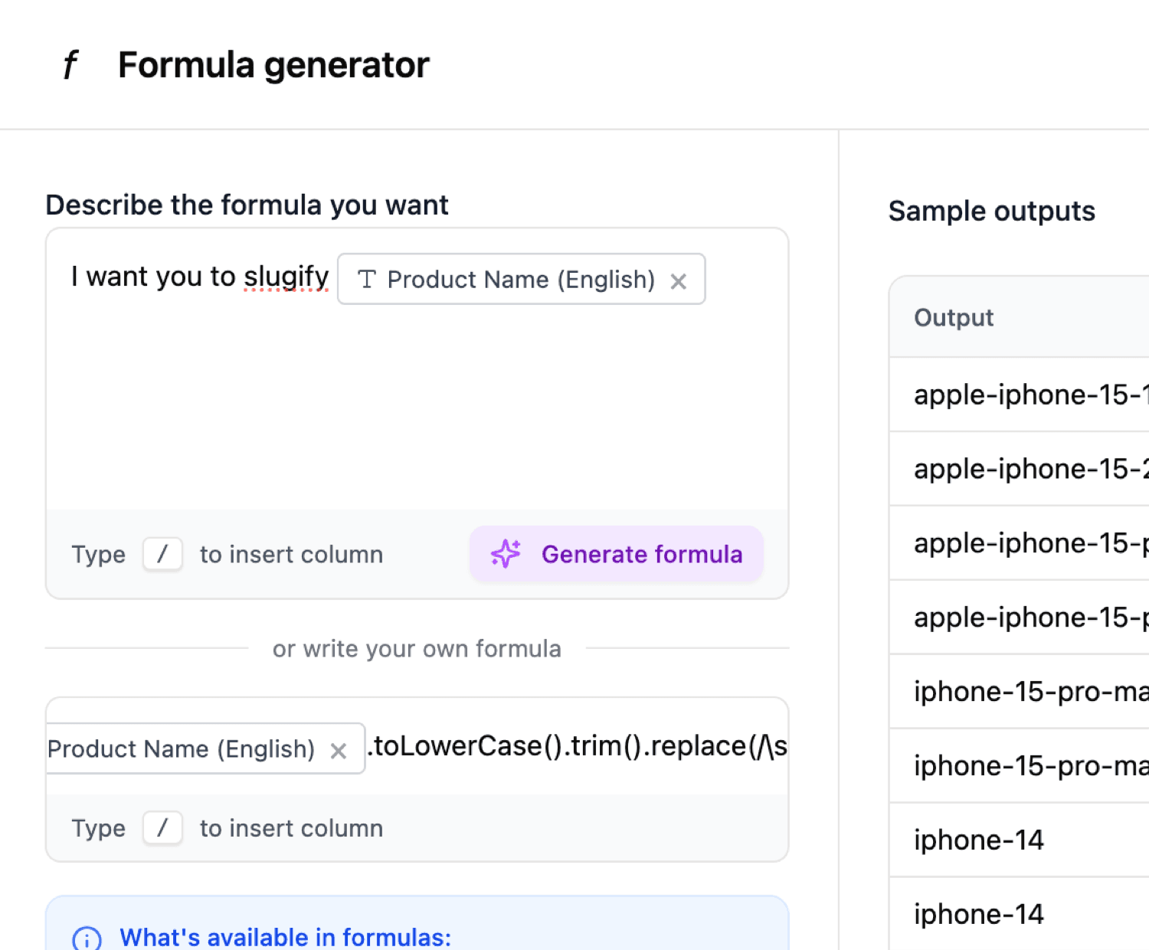Click the sparkle icon on Generate formula
Viewport: 1149px width, 950px height.
[506, 554]
